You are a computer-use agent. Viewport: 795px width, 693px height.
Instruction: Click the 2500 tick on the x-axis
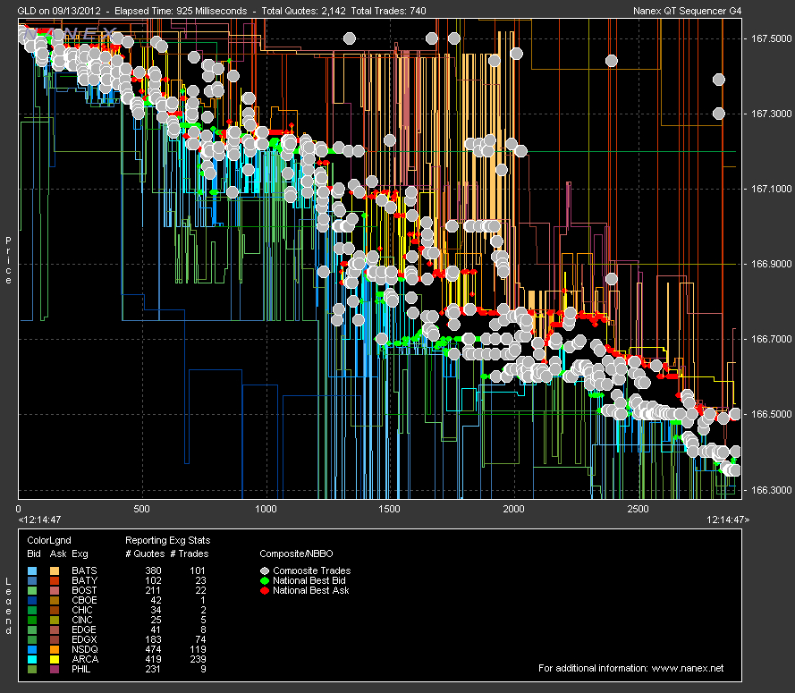click(x=638, y=509)
